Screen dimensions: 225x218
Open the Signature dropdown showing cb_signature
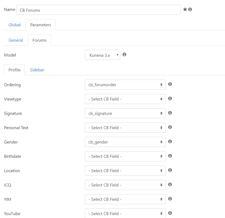(125, 113)
